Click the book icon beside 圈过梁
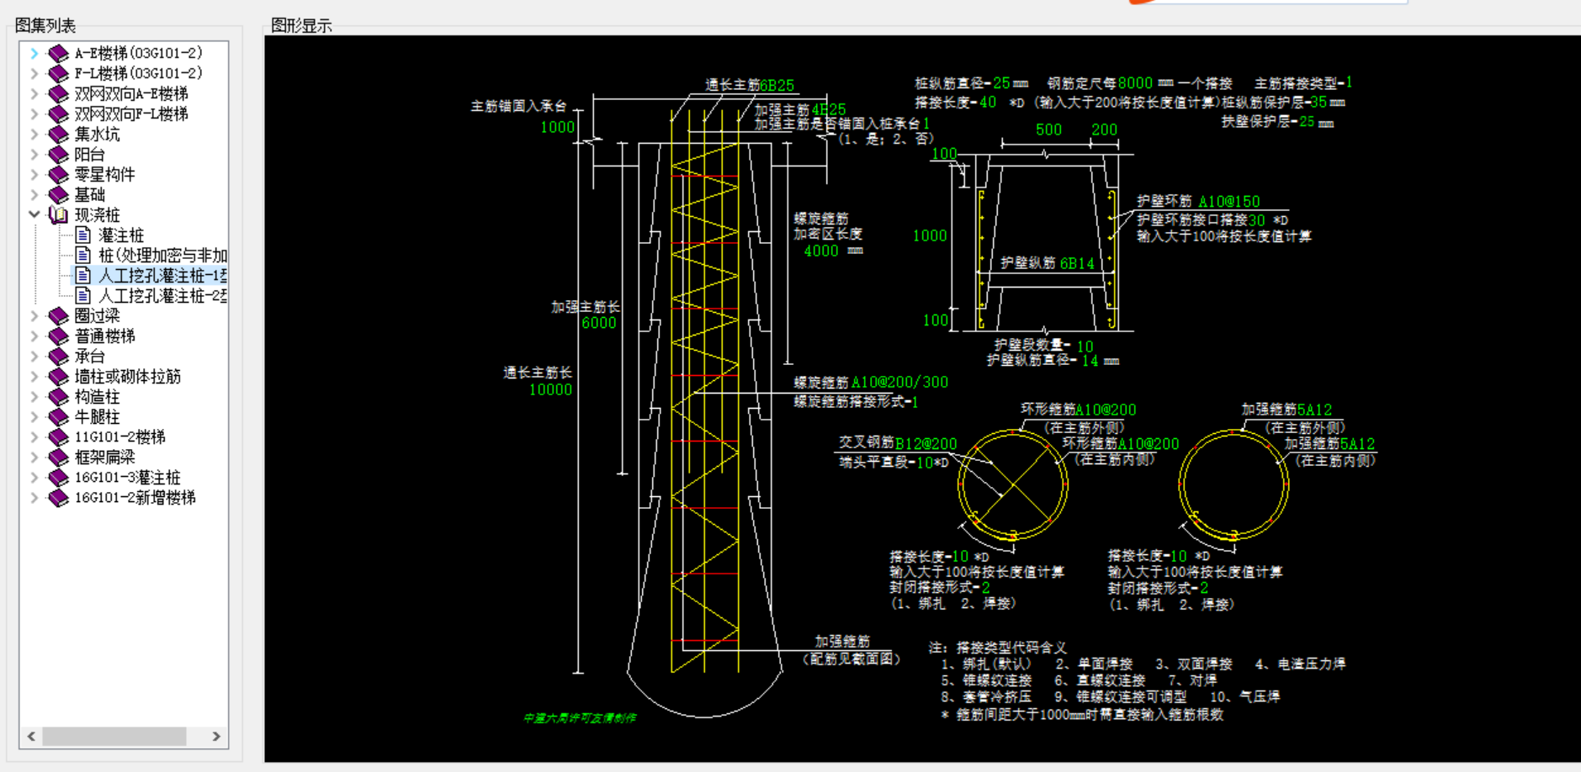The width and height of the screenshot is (1581, 772). 58,315
